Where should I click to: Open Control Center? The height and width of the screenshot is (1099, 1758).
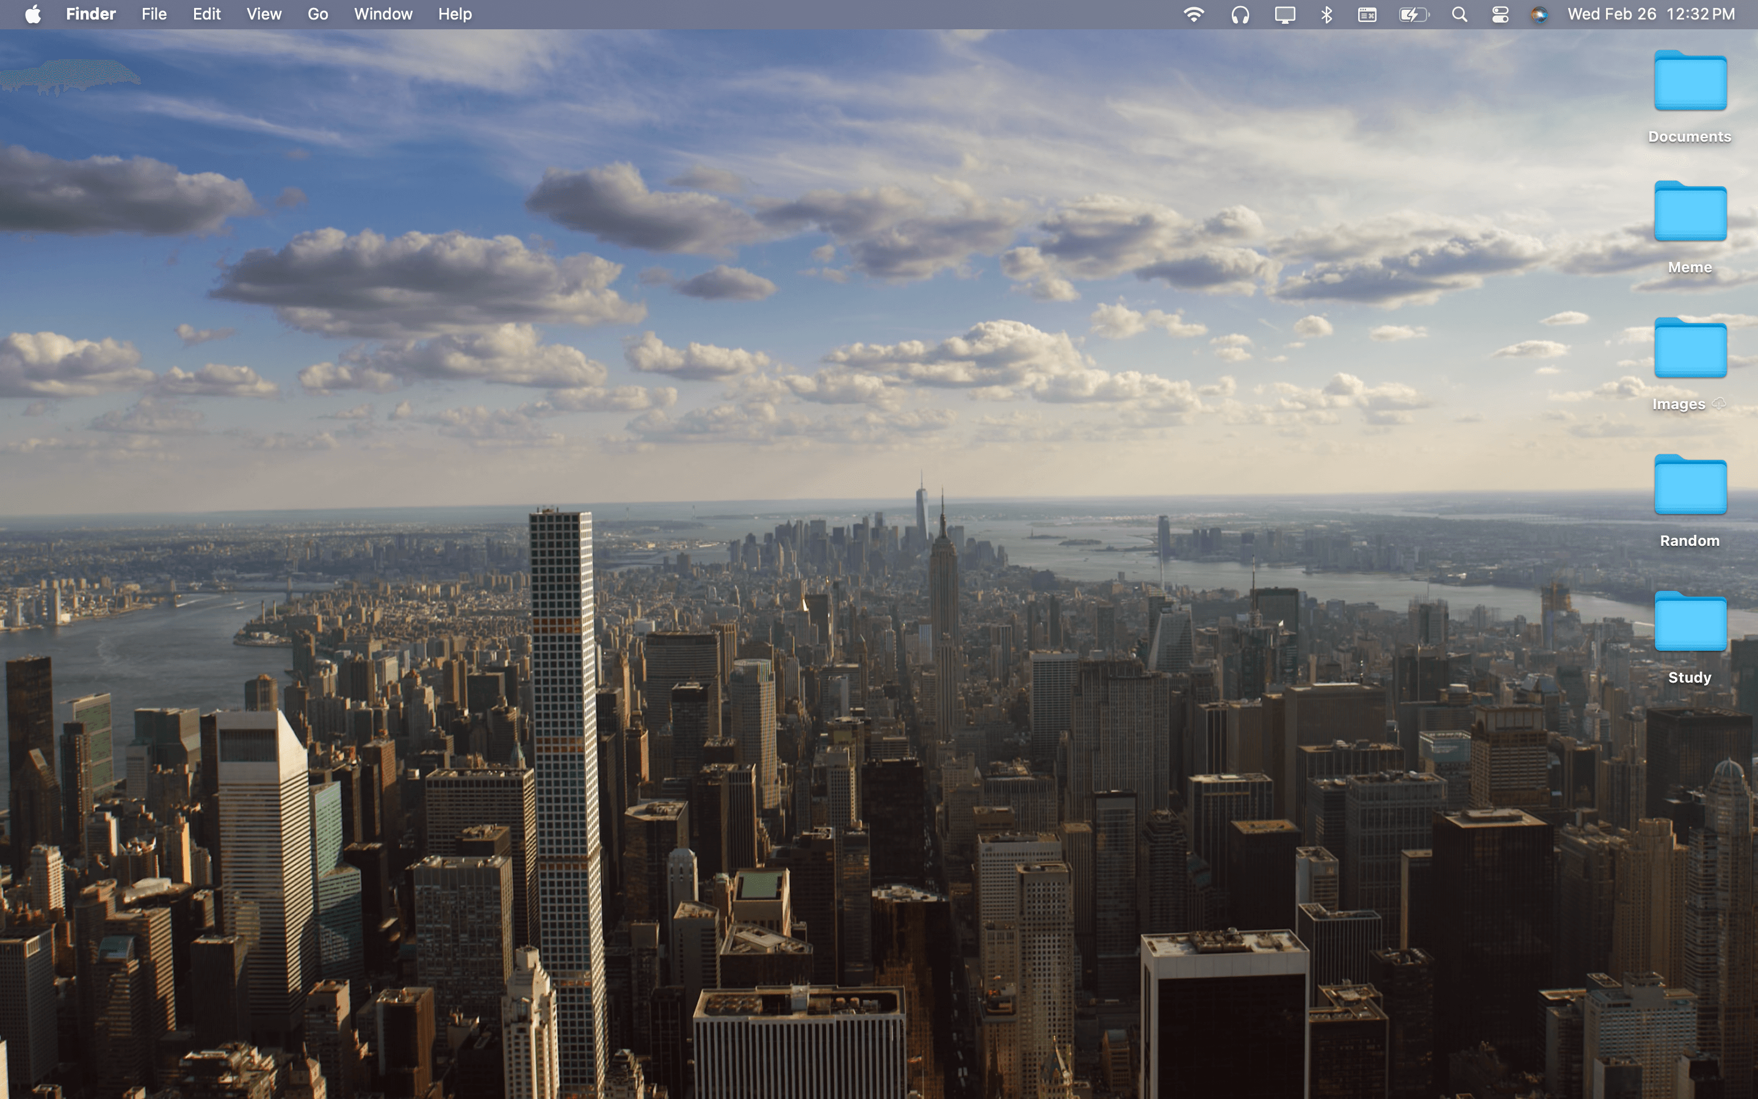point(1500,13)
